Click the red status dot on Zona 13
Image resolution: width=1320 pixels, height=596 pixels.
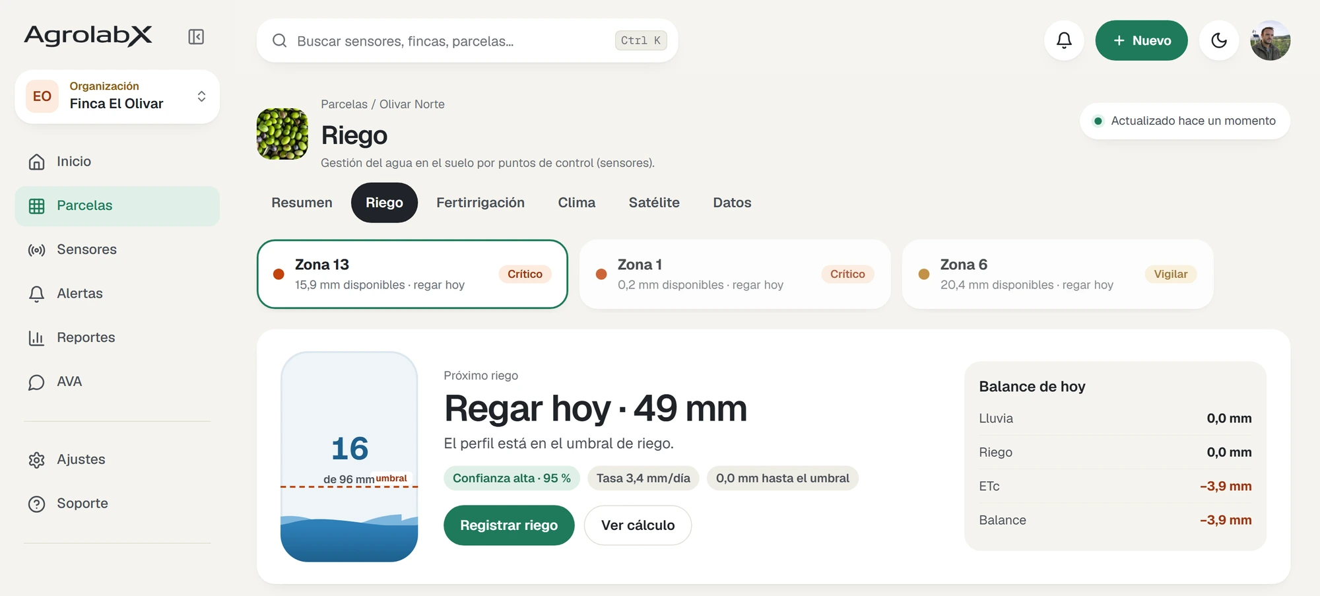(279, 274)
